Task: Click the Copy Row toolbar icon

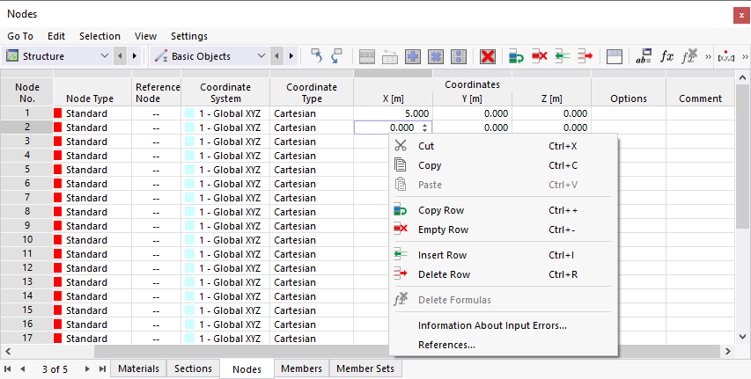Action: (x=516, y=56)
